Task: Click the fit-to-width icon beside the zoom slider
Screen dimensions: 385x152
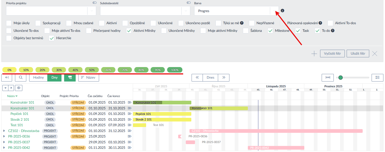Action: [328, 78]
